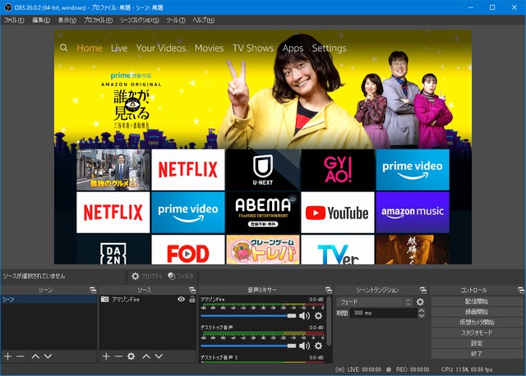Image resolution: width=526 pixels, height=376 pixels.
Task: Open the ファイル(F) menu
Action: tap(14, 20)
